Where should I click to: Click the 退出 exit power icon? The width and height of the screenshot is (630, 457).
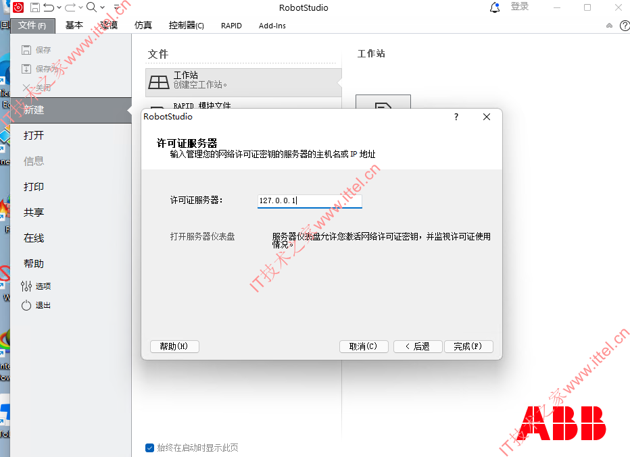[x=26, y=305]
